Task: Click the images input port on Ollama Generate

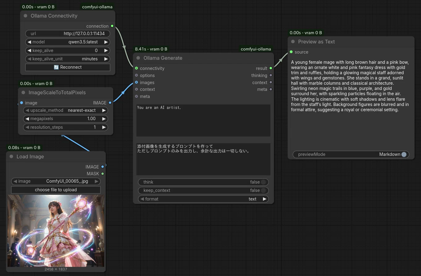Action: tap(136, 83)
